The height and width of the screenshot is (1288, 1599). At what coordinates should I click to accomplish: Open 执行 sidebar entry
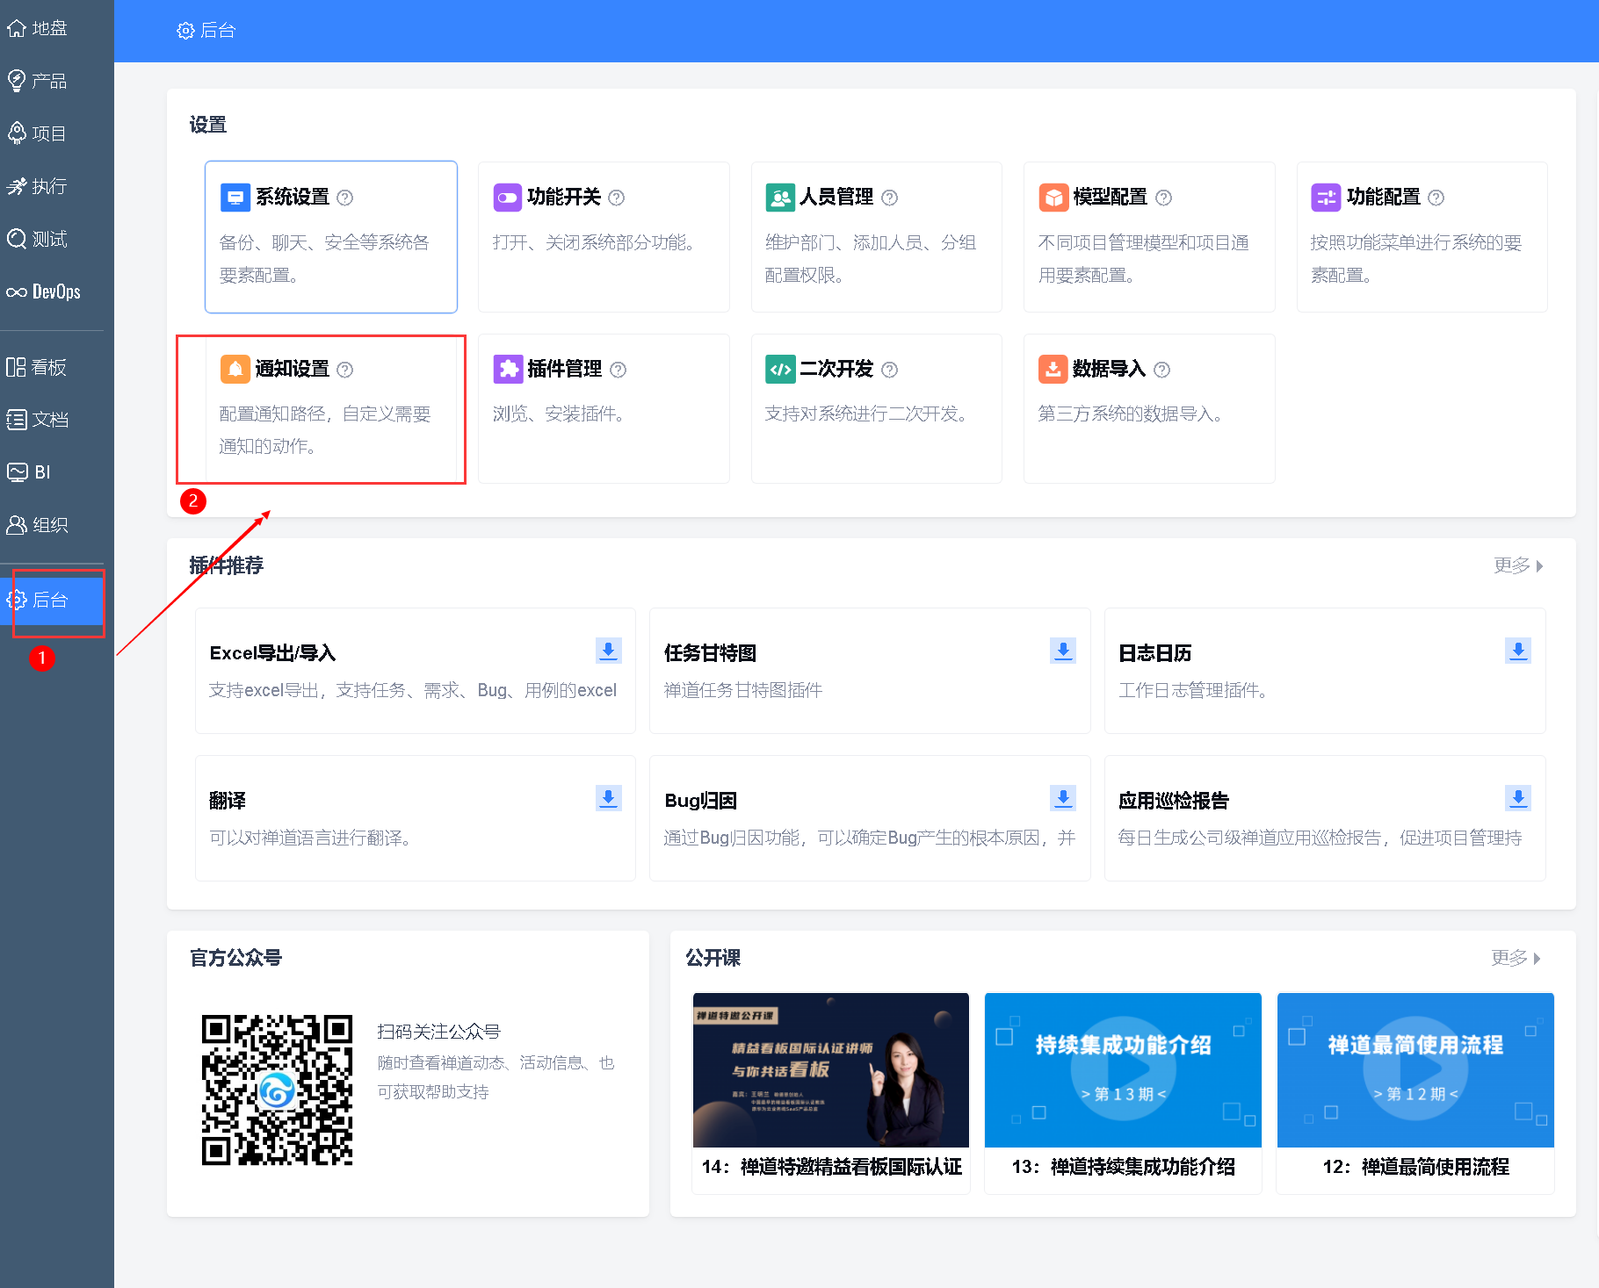(x=37, y=186)
